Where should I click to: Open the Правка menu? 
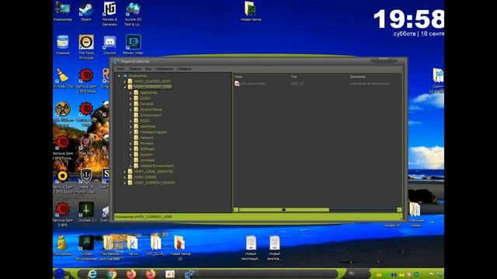point(134,69)
